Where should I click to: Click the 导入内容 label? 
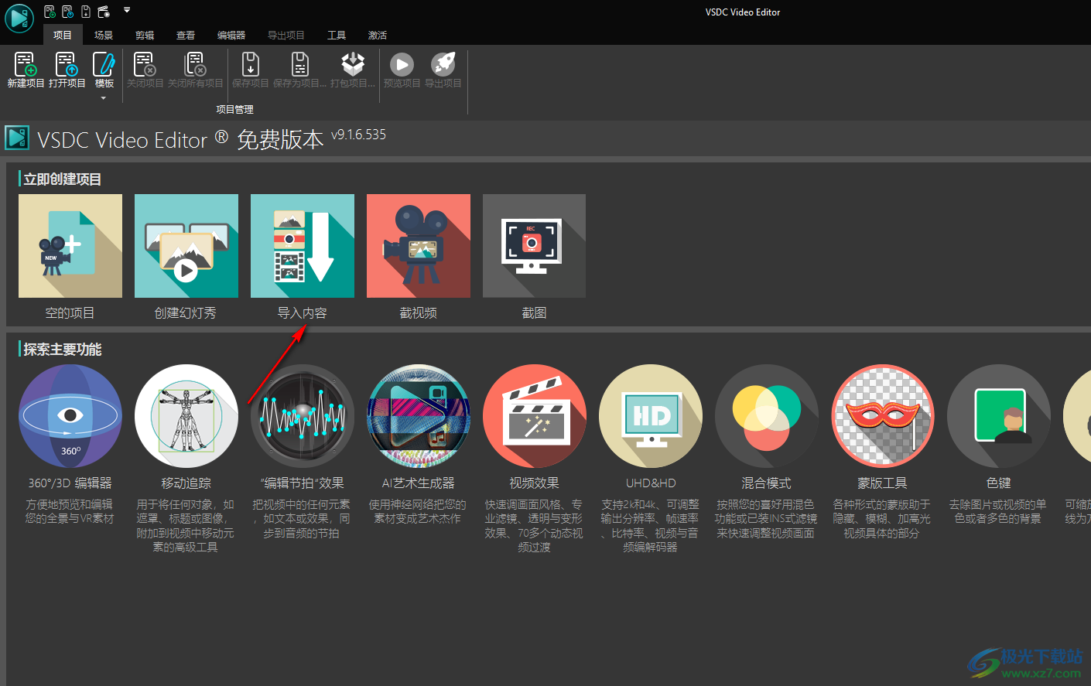point(303,313)
